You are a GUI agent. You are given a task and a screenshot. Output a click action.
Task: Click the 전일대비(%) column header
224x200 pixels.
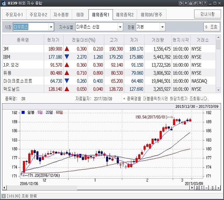click(84, 40)
